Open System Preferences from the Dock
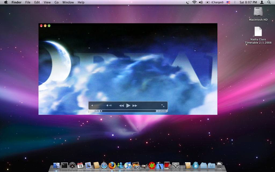Screen dimensions: 275x172 (175, 166)
